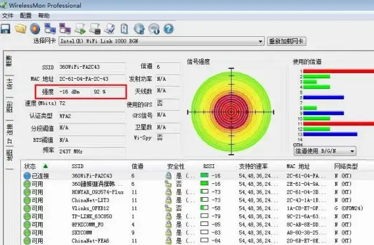374x245 pixels.
Task: Click the 重新加载网卡 button
Action: coord(286,41)
